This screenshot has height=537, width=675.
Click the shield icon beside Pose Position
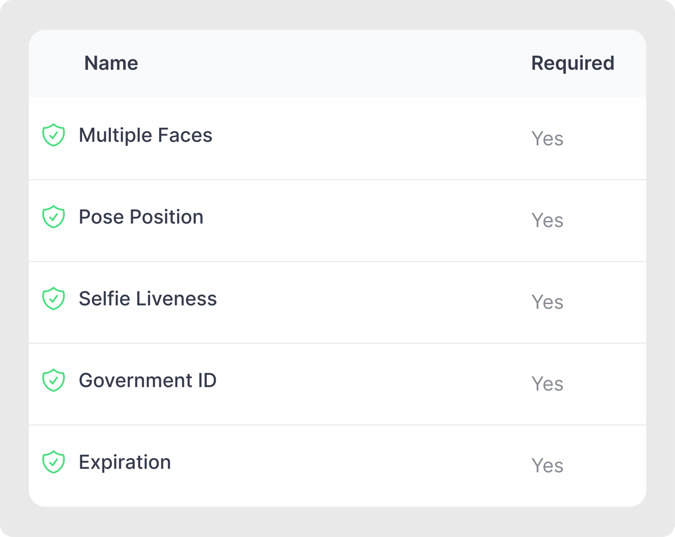53,217
